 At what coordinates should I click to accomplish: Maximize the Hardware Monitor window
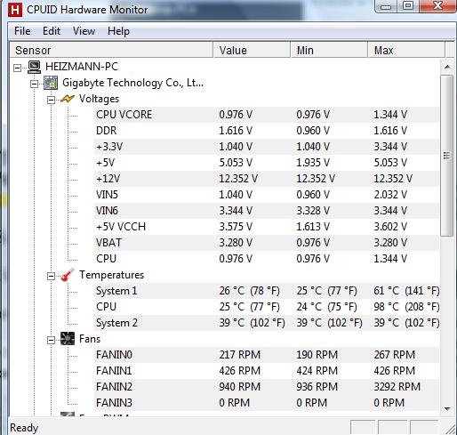(x=408, y=6)
